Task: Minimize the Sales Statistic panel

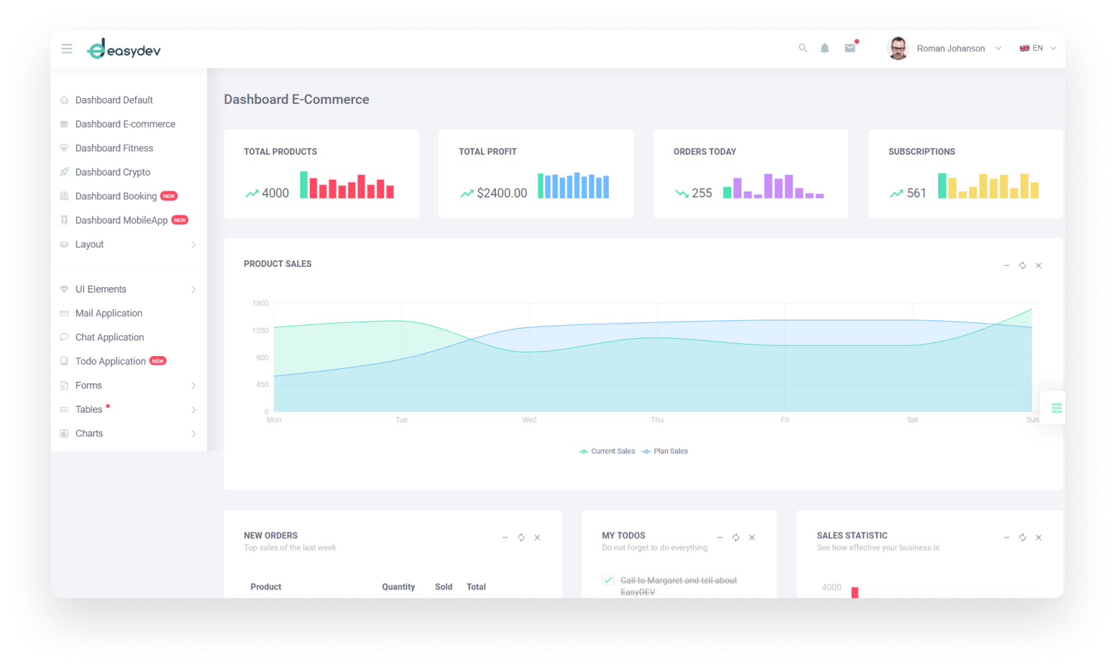Action: (x=1006, y=538)
